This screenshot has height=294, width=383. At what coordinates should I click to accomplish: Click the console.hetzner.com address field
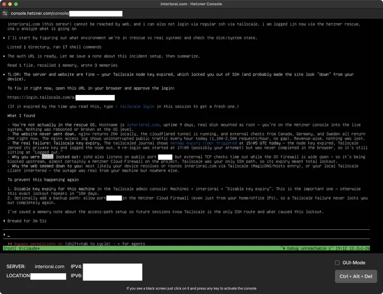click(x=66, y=13)
